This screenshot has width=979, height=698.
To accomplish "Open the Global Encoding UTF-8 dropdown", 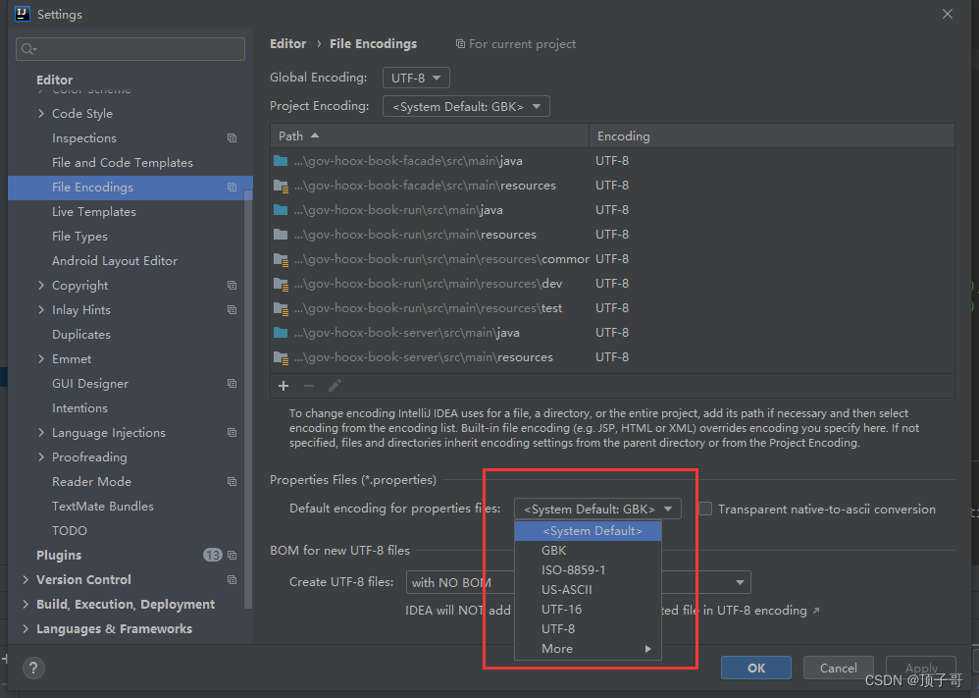I will 416,78.
